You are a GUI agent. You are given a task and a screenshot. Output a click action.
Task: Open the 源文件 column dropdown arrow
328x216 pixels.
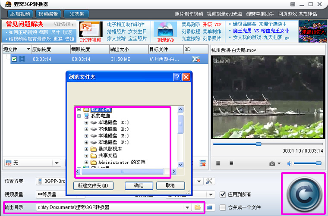tap(28, 49)
